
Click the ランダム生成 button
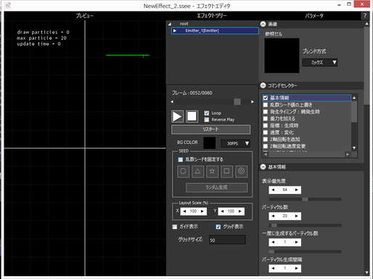[x=216, y=187]
